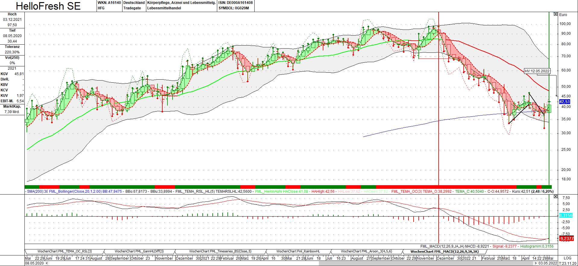The height and width of the screenshot is (266, 578).
Task: Click the scroll right arrow on the timeline scrollbar
Action: coord(535,263)
